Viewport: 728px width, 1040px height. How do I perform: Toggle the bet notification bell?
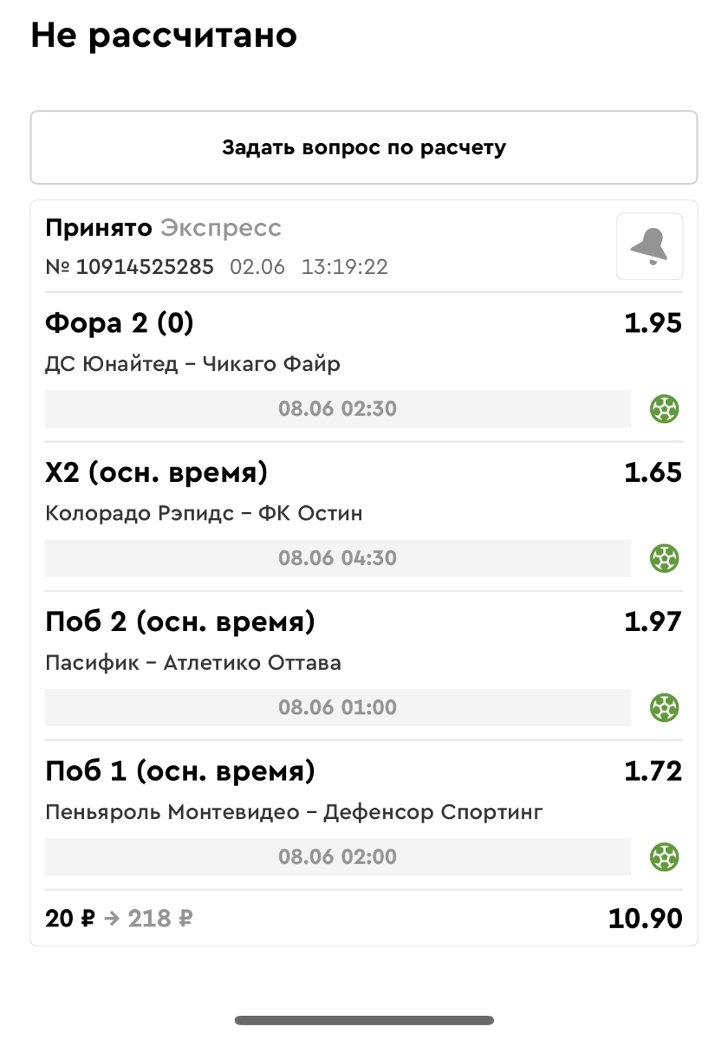click(649, 247)
